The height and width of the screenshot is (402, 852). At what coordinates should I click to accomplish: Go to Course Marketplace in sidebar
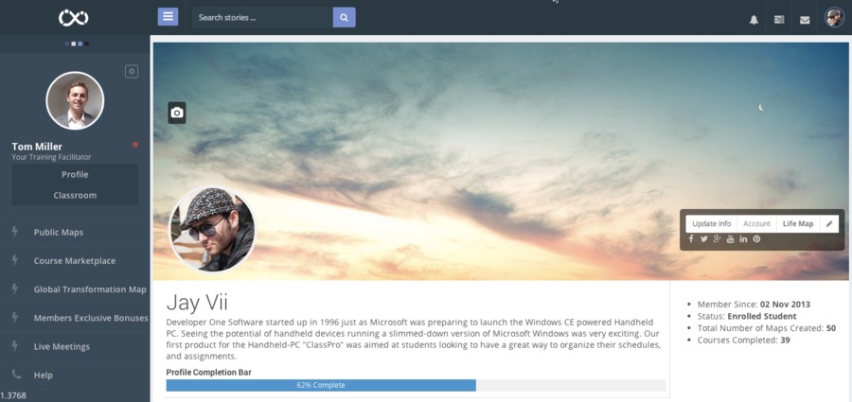(x=75, y=261)
